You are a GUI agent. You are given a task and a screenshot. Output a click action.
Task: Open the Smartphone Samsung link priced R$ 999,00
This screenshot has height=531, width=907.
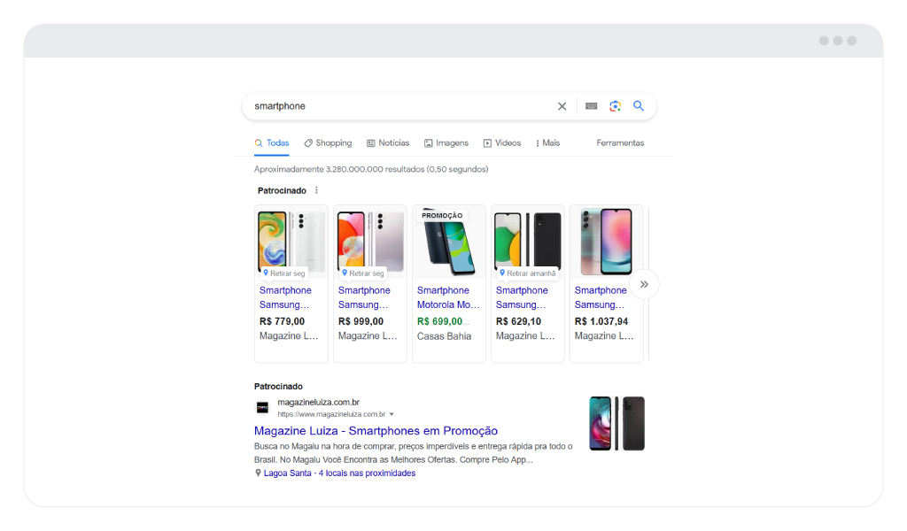tap(364, 297)
